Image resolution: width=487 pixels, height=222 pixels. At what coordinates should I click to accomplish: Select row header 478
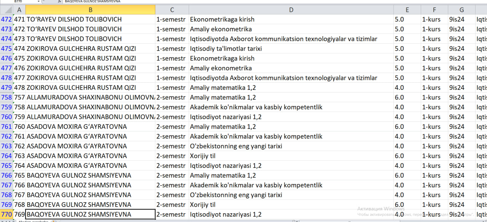[6, 78]
